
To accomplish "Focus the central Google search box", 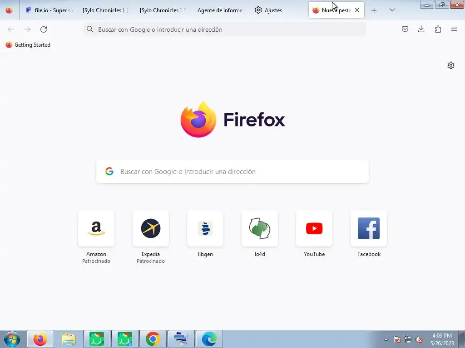I will 232,171.
